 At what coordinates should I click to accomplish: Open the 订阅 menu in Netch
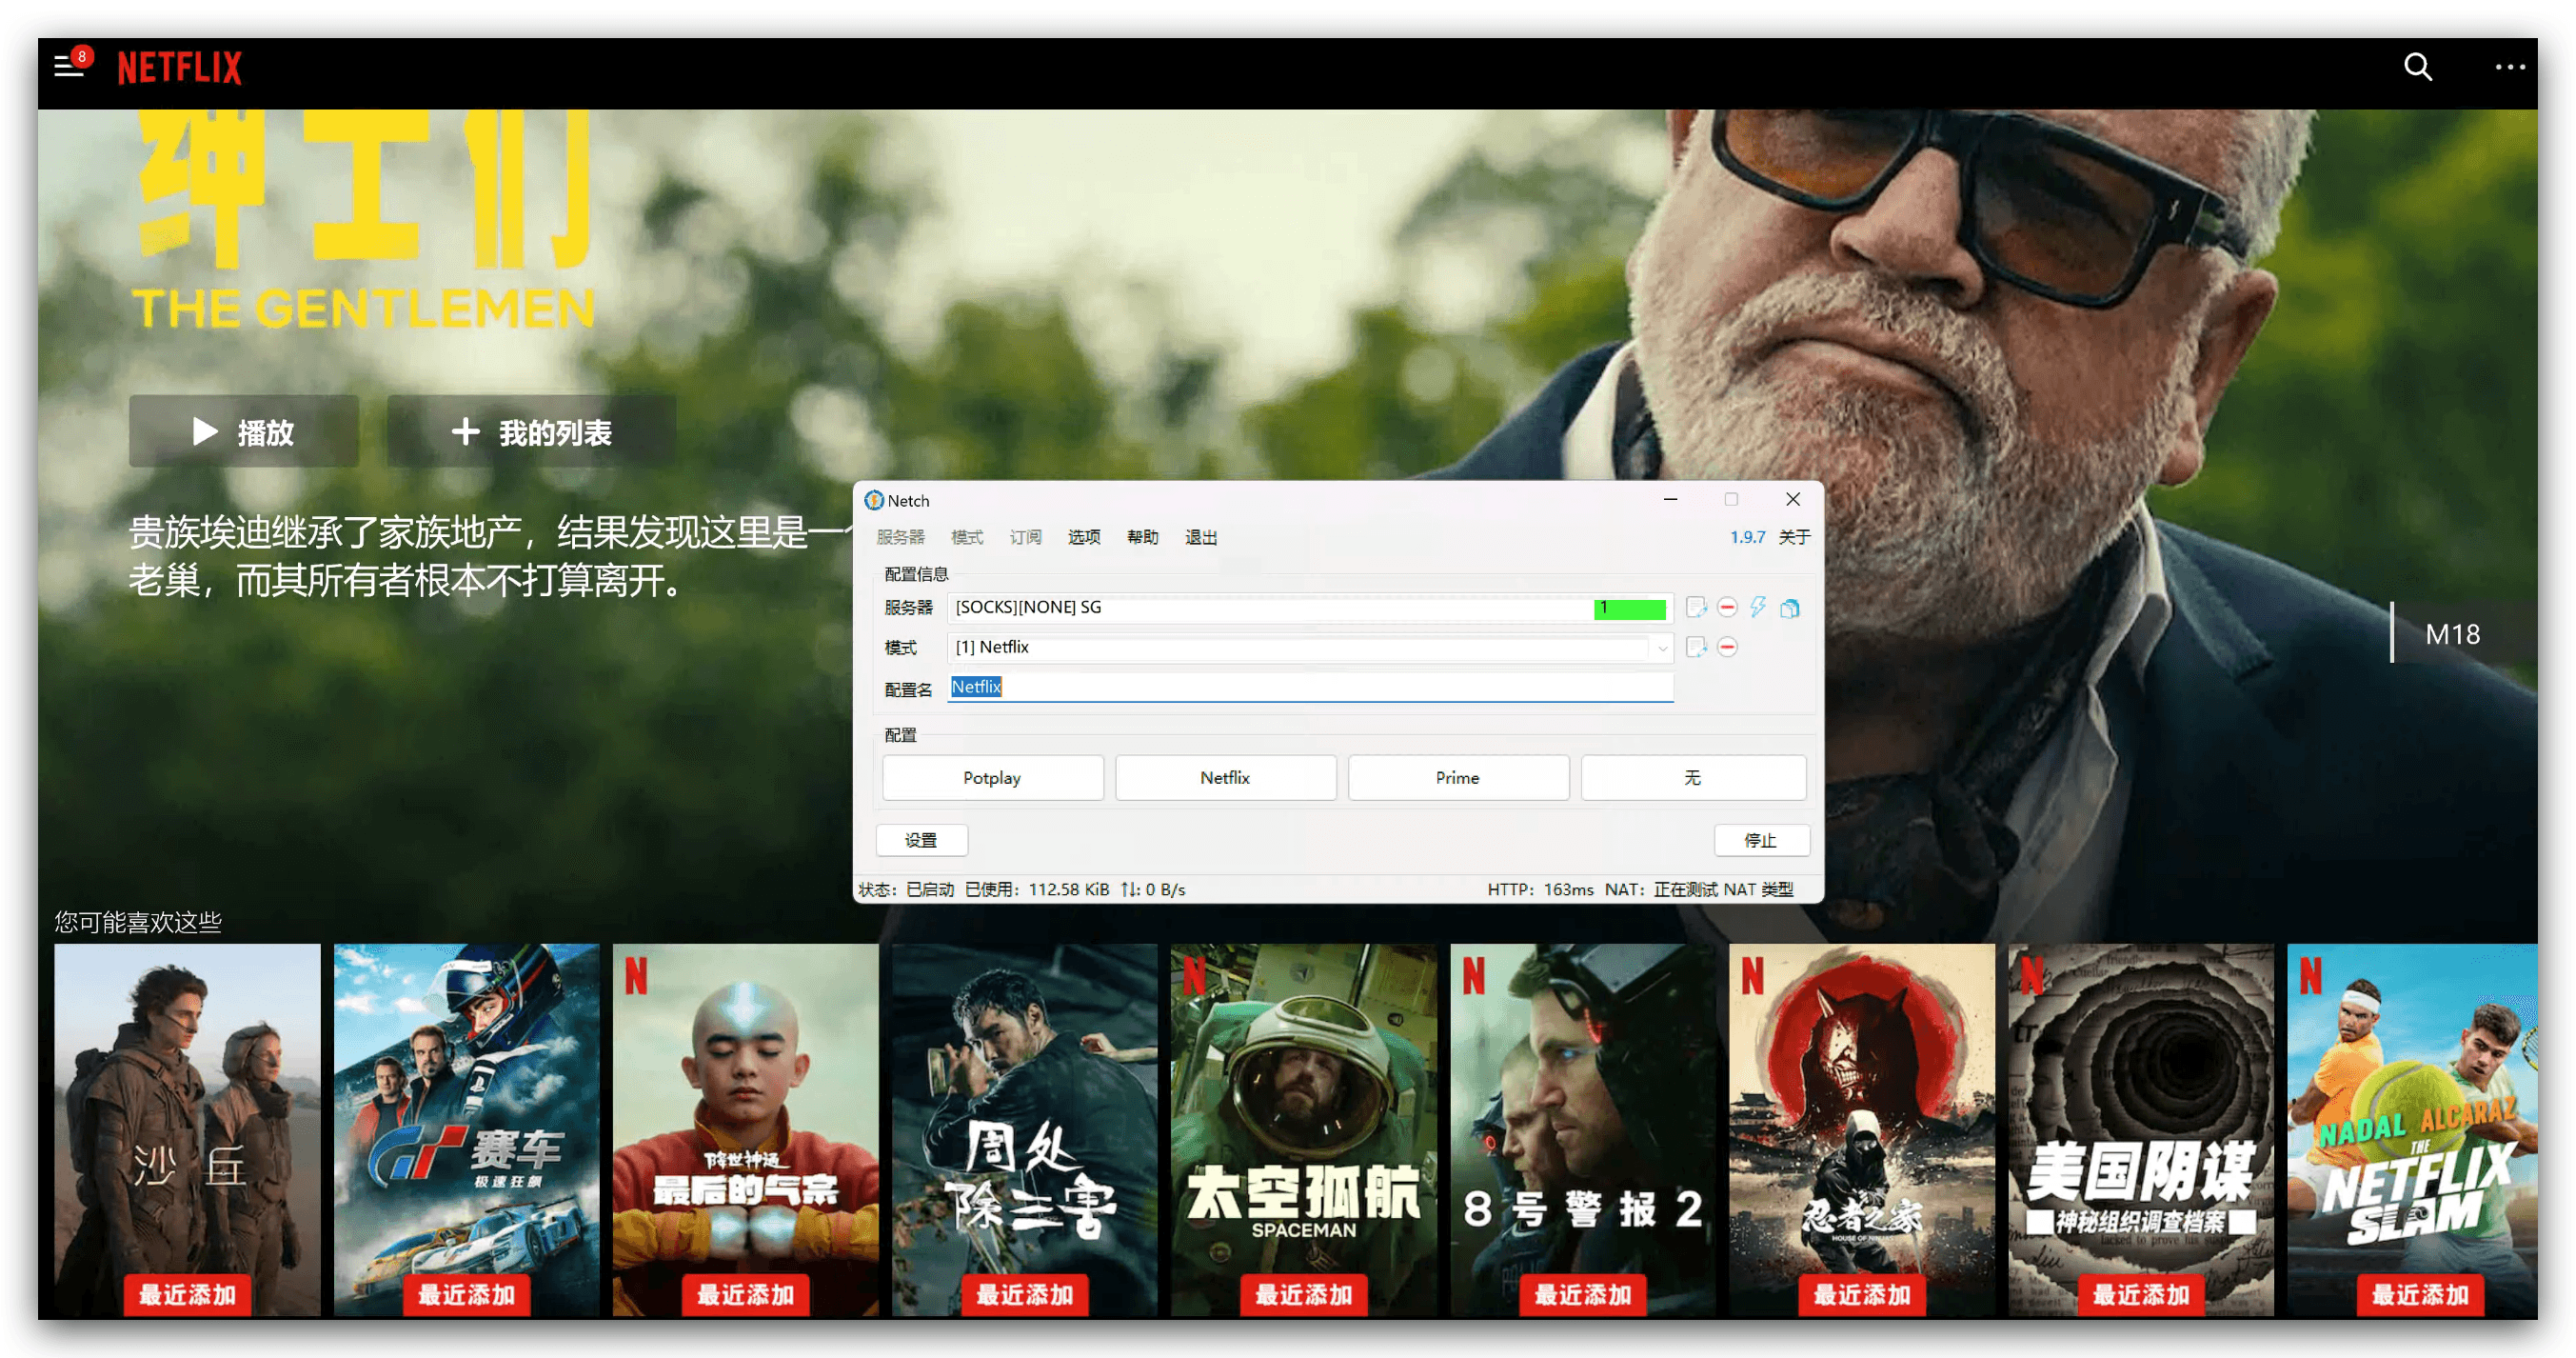pos(1025,537)
